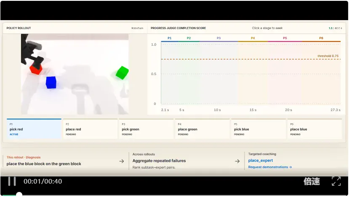Seek to the P5 segment label
349x197 pixels.
click(x=285, y=38)
